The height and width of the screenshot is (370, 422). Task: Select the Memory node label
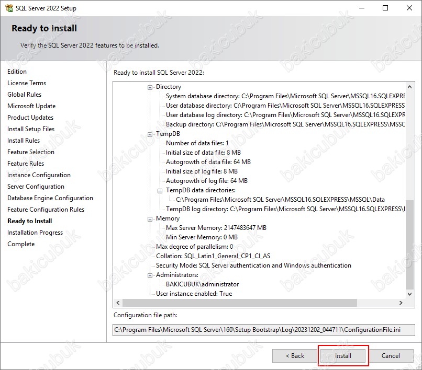[x=168, y=218]
